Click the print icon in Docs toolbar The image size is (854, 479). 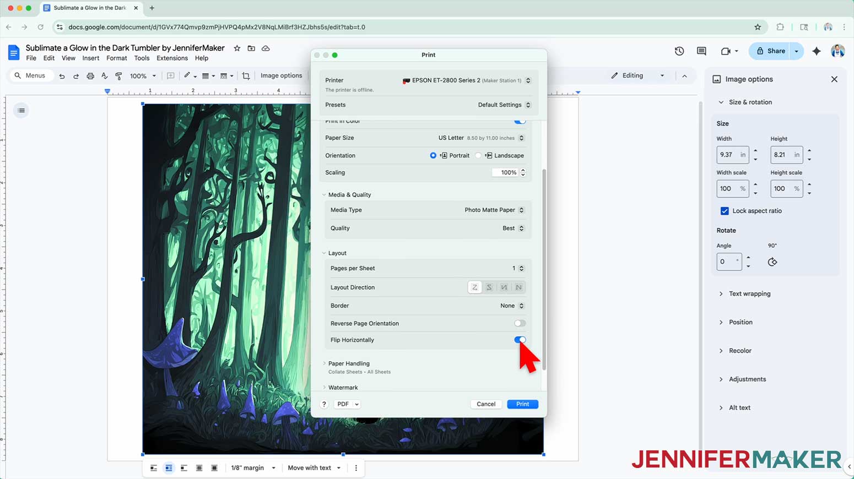[90, 76]
